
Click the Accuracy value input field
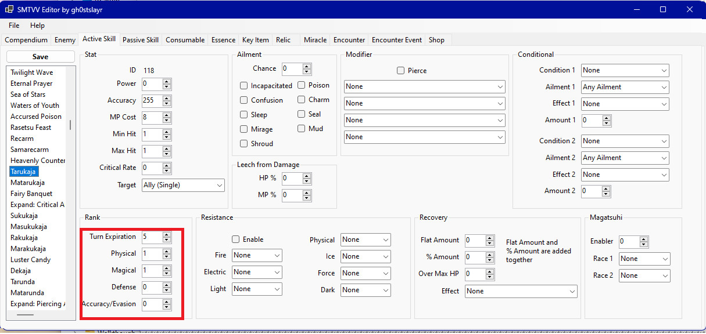pyautogui.click(x=151, y=101)
